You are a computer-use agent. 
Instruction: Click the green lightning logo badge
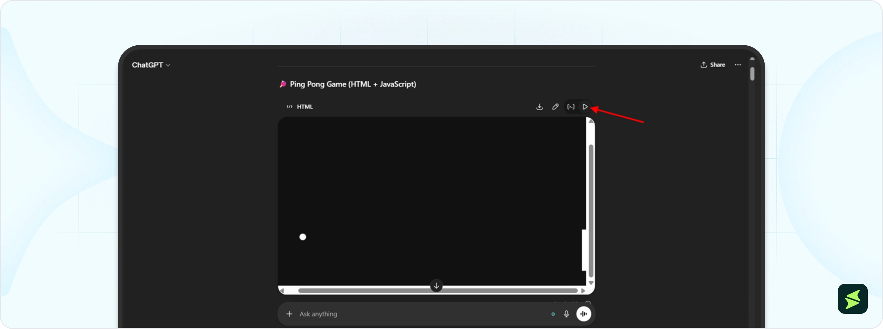tap(852, 299)
